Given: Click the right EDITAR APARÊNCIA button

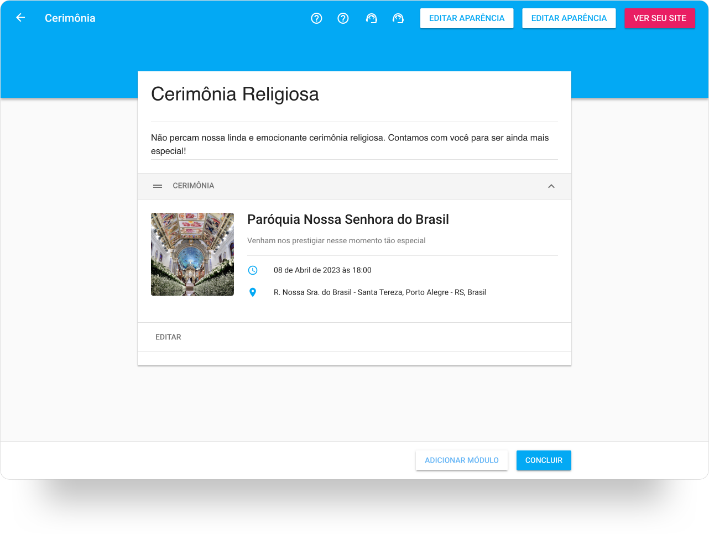Looking at the screenshot, I should coord(569,18).
